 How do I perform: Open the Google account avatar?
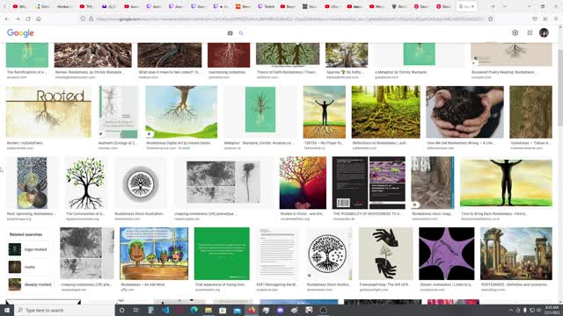coord(544,32)
